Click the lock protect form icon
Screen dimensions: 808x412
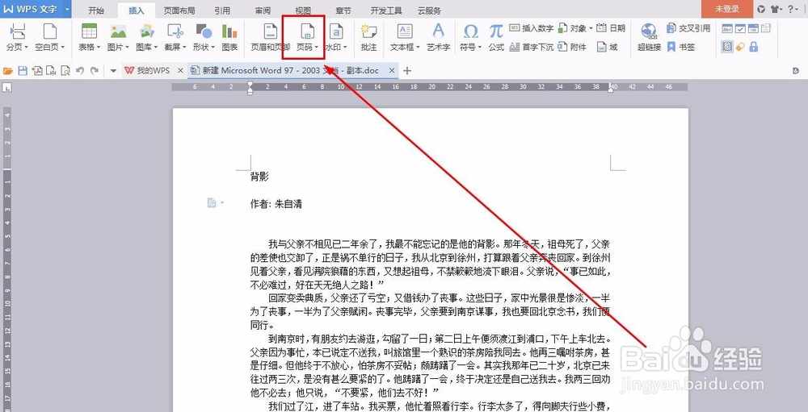click(x=753, y=47)
